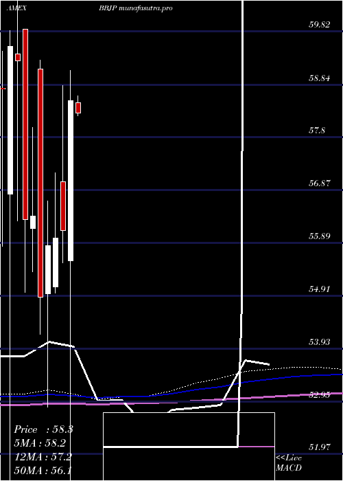Viewport: 343px width, 481px height.
Task: Click the 55.89 price axis label
Action: tap(320, 236)
